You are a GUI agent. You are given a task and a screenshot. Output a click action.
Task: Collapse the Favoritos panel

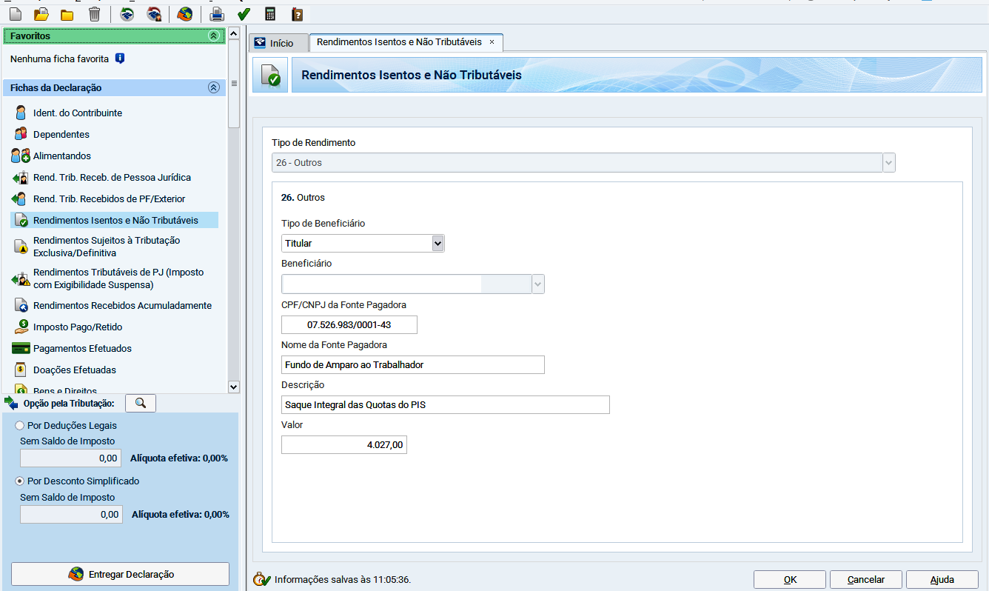click(214, 36)
